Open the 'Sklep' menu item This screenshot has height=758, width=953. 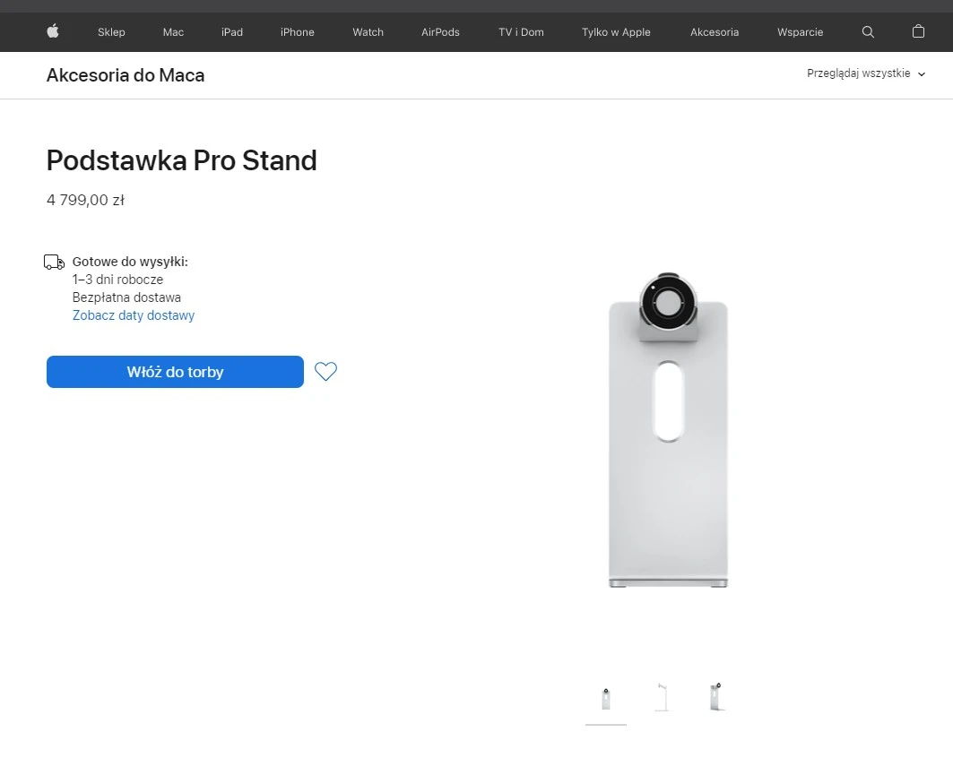(x=111, y=31)
